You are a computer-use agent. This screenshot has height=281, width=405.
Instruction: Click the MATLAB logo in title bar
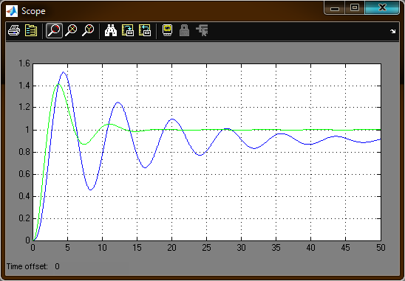tap(12, 11)
